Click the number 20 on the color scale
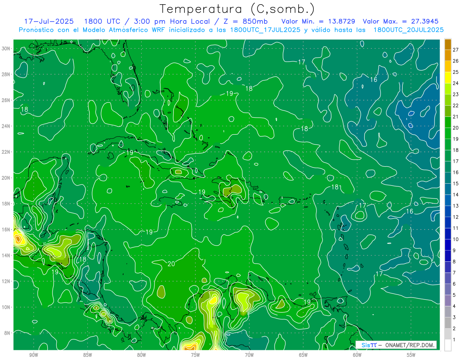 coord(456,127)
